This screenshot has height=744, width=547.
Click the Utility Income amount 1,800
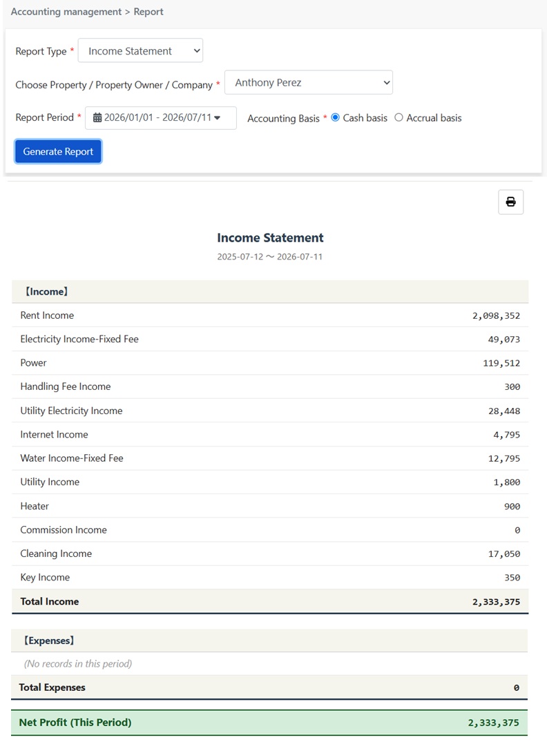507,482
